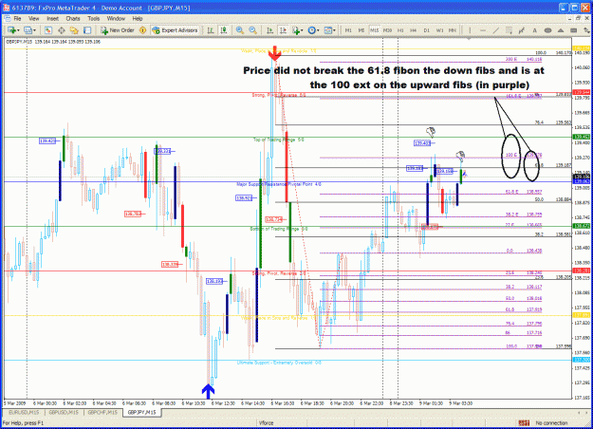Image resolution: width=593 pixels, height=429 pixels.
Task: Open the Indicators list icon
Action: click(x=296, y=30)
